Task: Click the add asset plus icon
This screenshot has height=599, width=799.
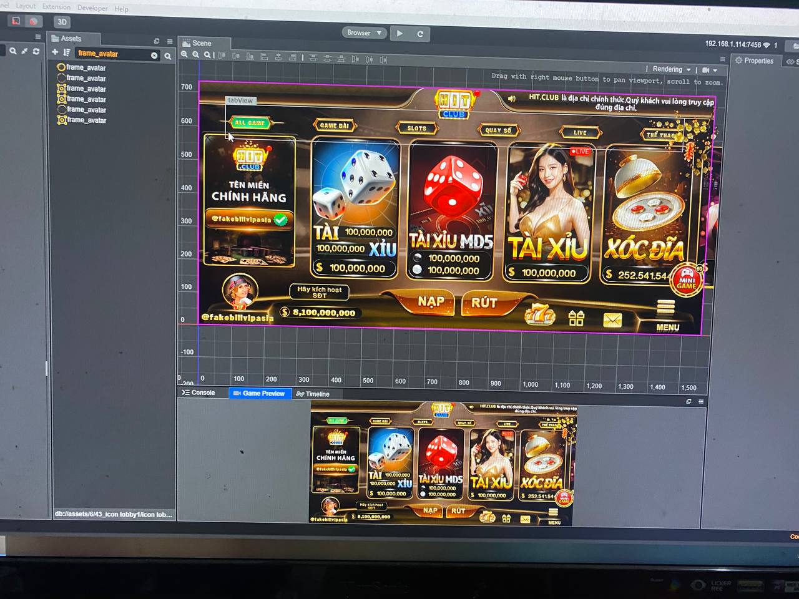Action: (55, 52)
